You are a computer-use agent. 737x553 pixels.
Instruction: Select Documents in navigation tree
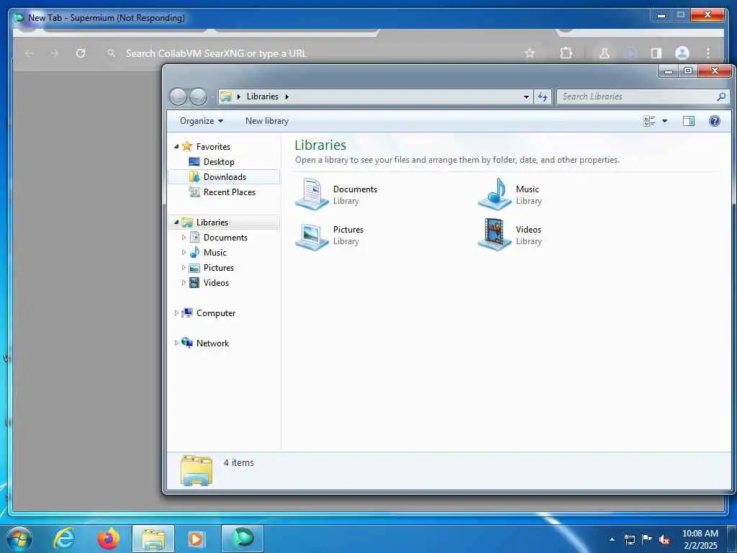coord(225,238)
